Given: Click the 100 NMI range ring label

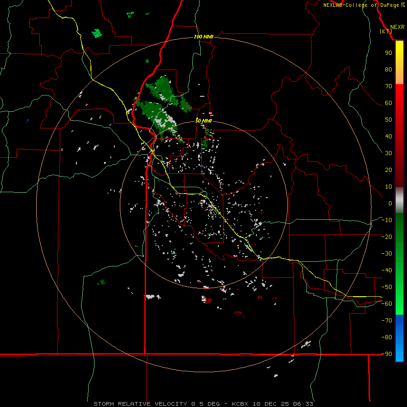Looking at the screenshot, I should 203,37.
